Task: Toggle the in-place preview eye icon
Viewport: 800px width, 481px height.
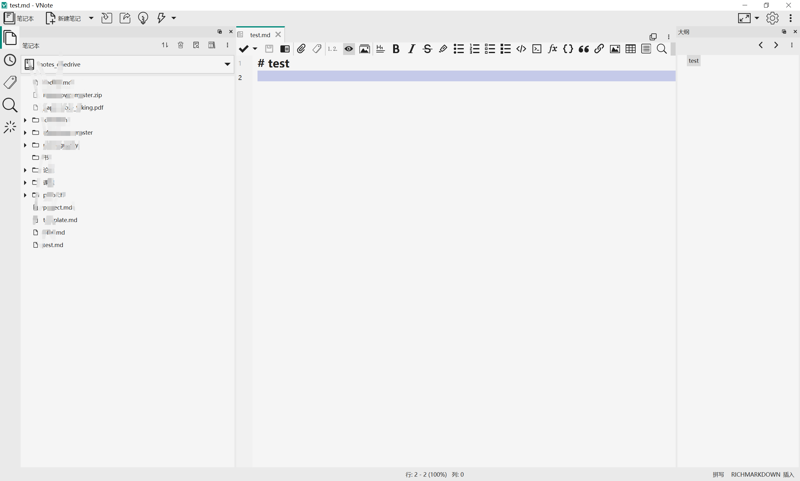Action: click(348, 49)
